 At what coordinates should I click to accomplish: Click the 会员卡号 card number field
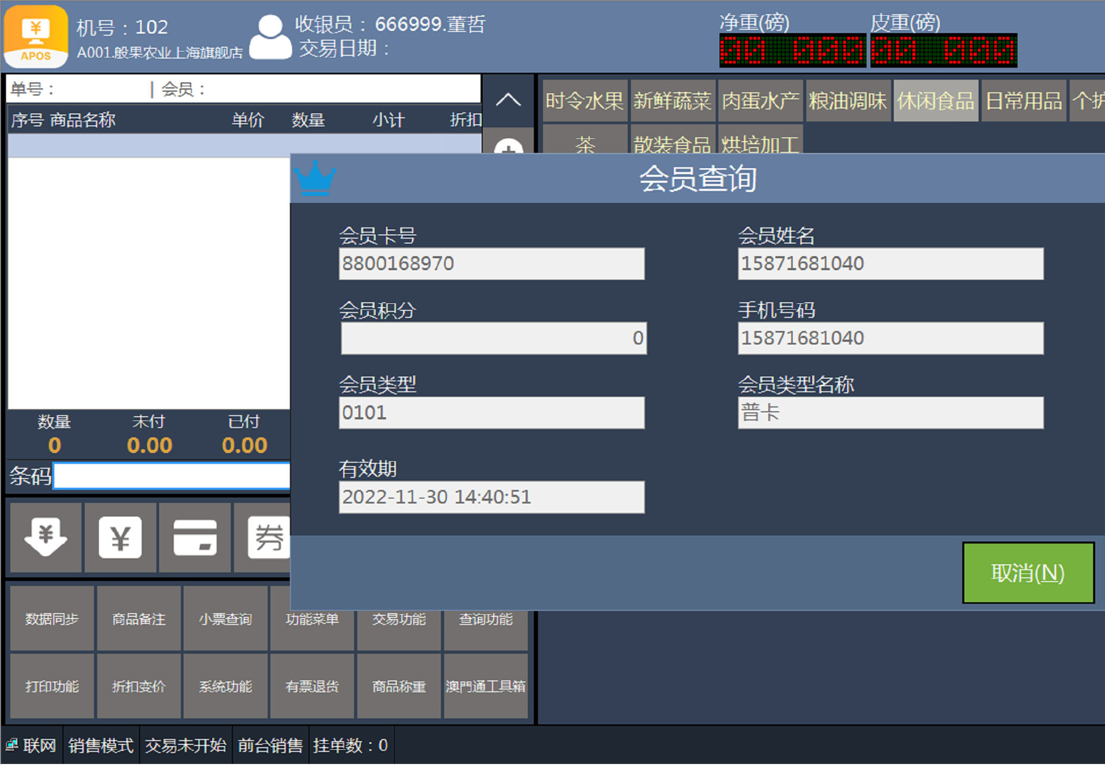click(x=491, y=264)
